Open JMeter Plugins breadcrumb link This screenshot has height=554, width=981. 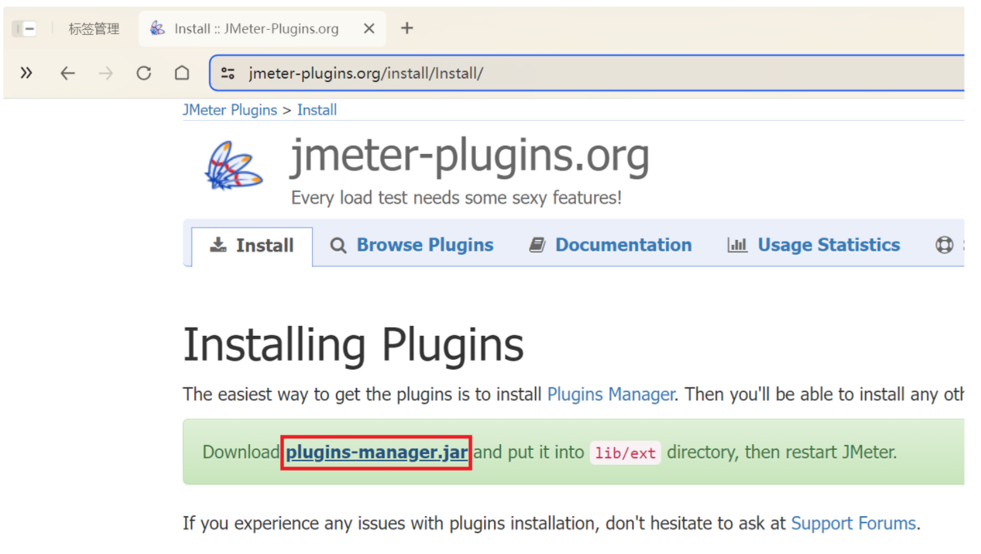tap(230, 110)
